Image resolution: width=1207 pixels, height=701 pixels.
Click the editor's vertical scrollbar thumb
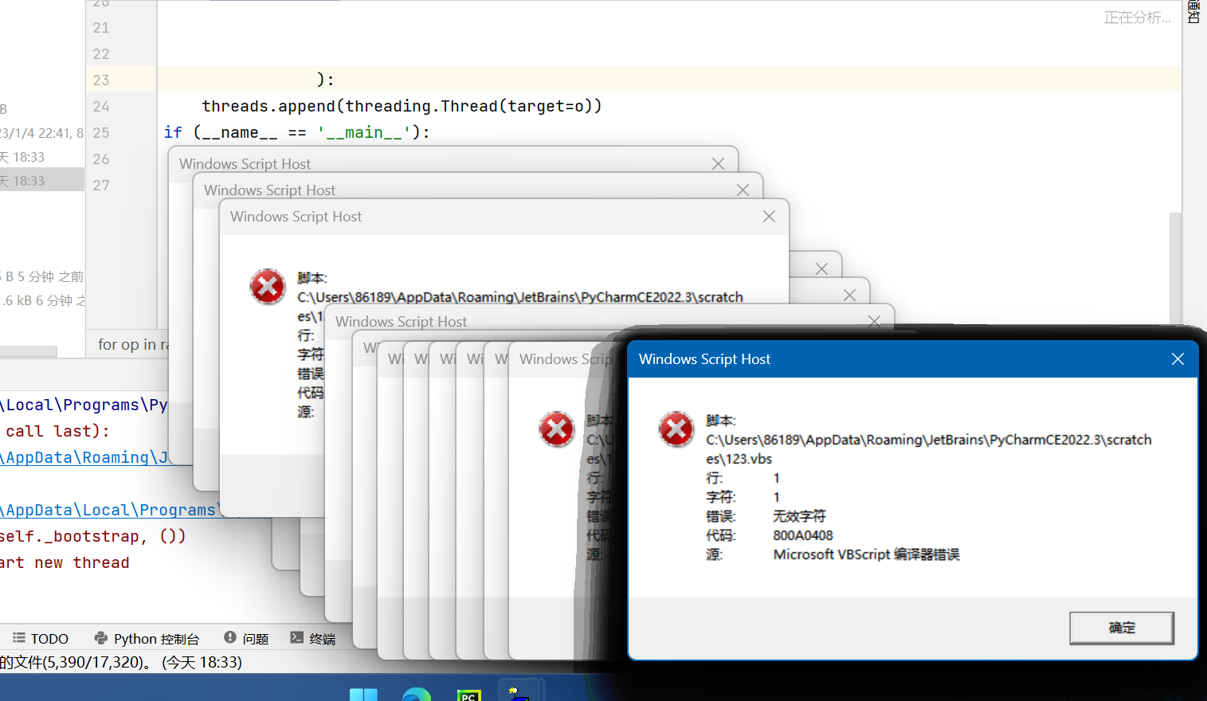[x=1175, y=268]
